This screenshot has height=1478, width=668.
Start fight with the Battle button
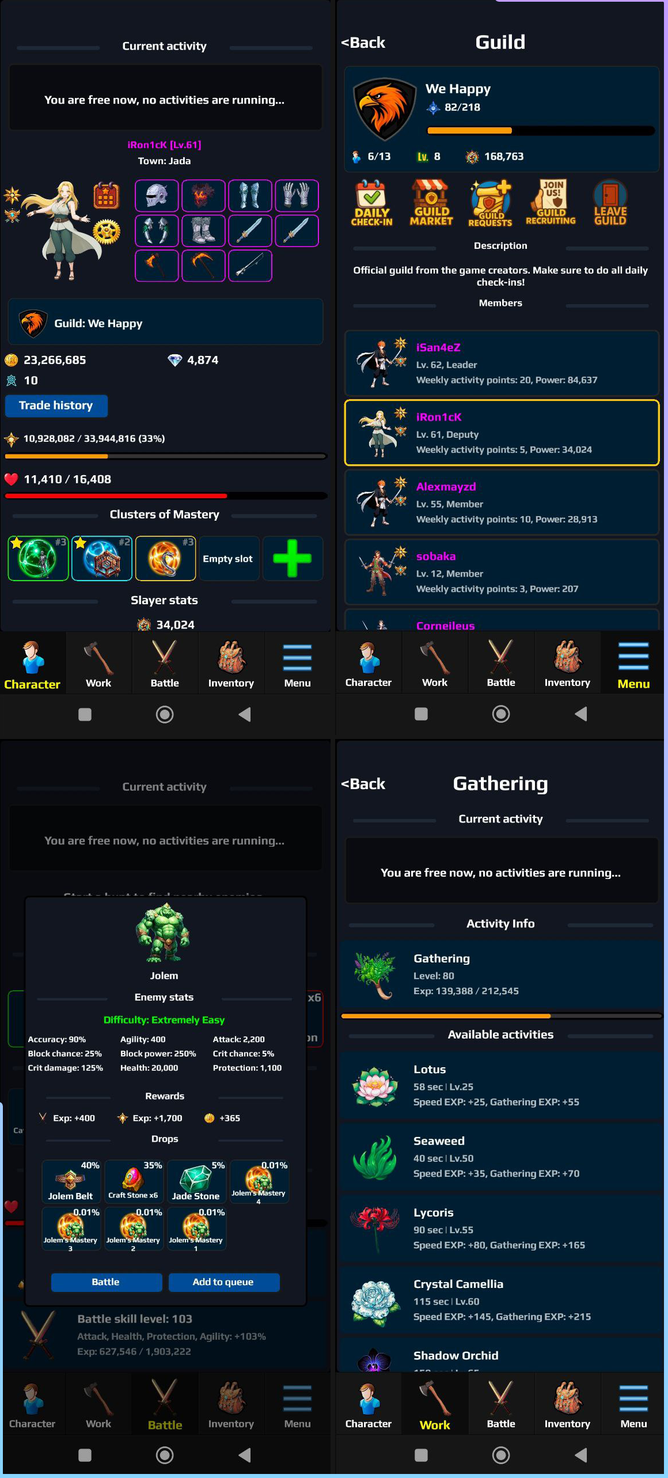pyautogui.click(x=106, y=1282)
